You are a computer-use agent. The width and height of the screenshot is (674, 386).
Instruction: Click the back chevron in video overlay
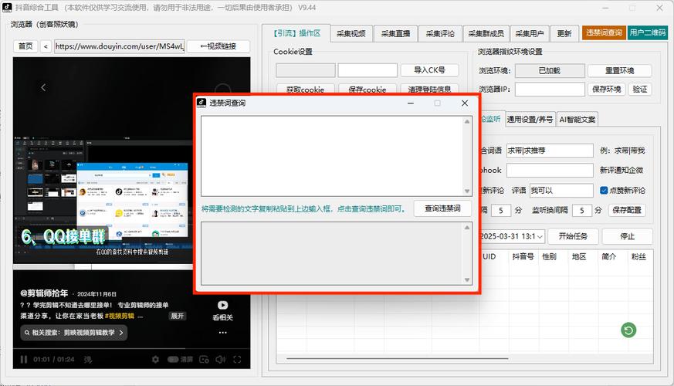tap(44, 87)
